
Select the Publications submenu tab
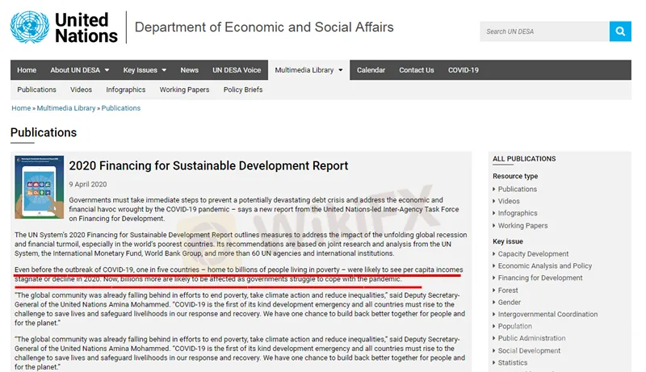[x=36, y=90]
